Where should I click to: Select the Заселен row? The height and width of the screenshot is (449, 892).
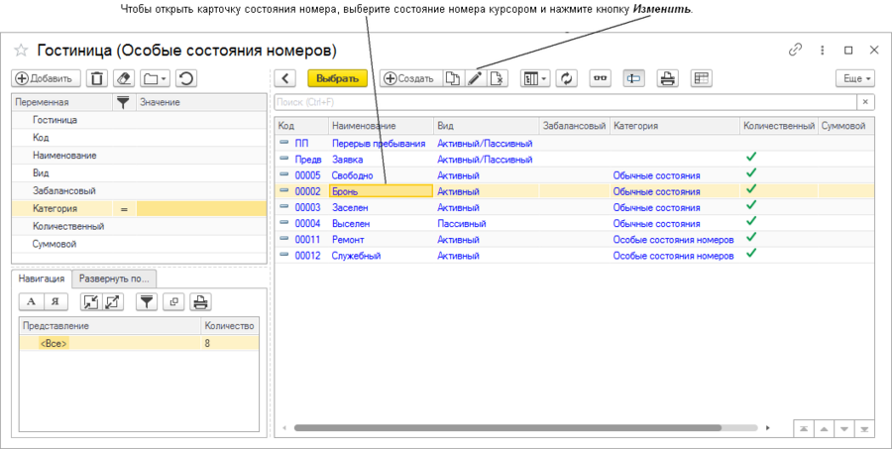click(575, 207)
